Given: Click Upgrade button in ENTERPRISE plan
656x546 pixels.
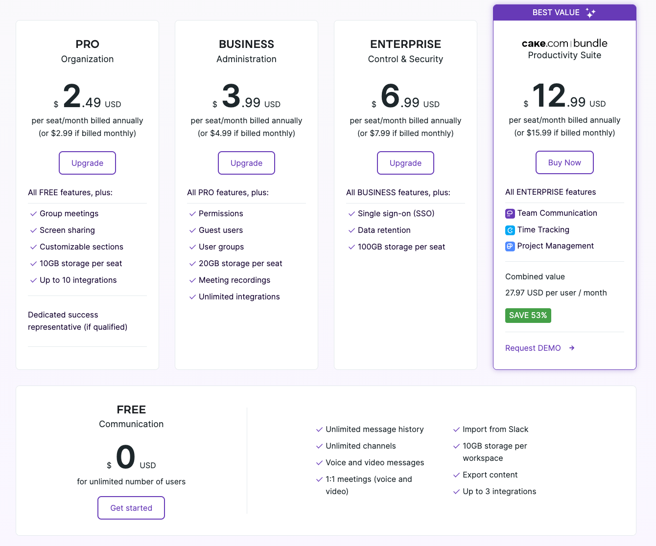Looking at the screenshot, I should pos(405,163).
